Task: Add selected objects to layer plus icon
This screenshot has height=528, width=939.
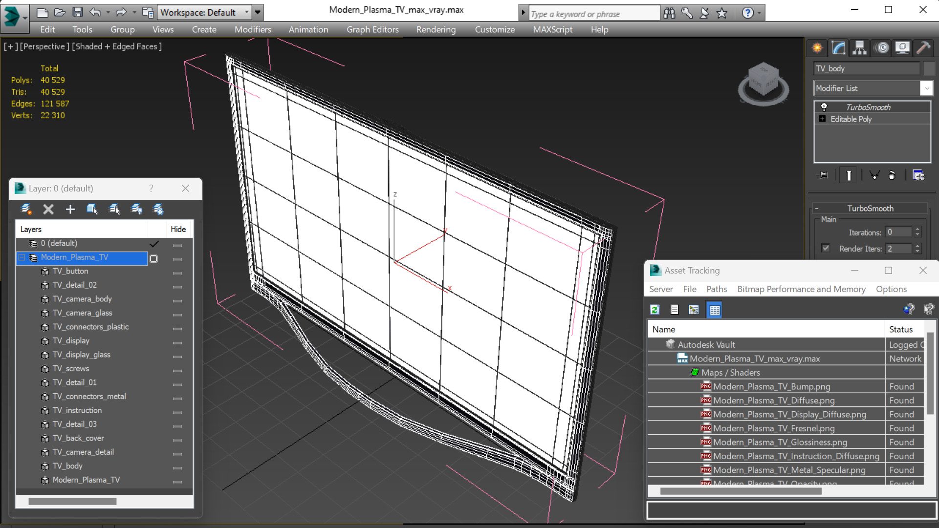Action: point(70,209)
